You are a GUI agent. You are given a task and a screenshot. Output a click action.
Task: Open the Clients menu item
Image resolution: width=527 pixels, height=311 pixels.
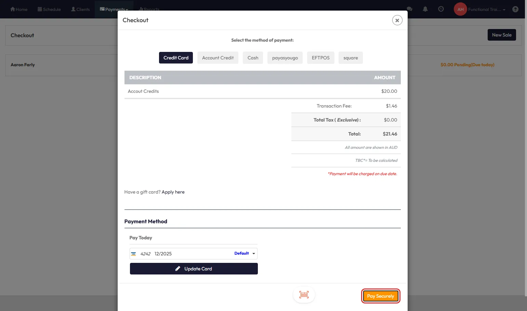[80, 9]
